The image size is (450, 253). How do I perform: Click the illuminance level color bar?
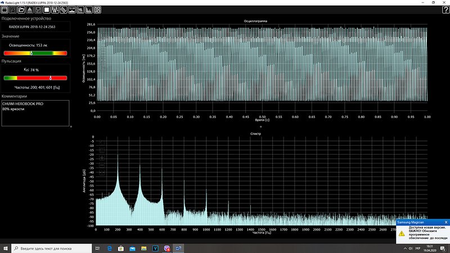pos(35,53)
